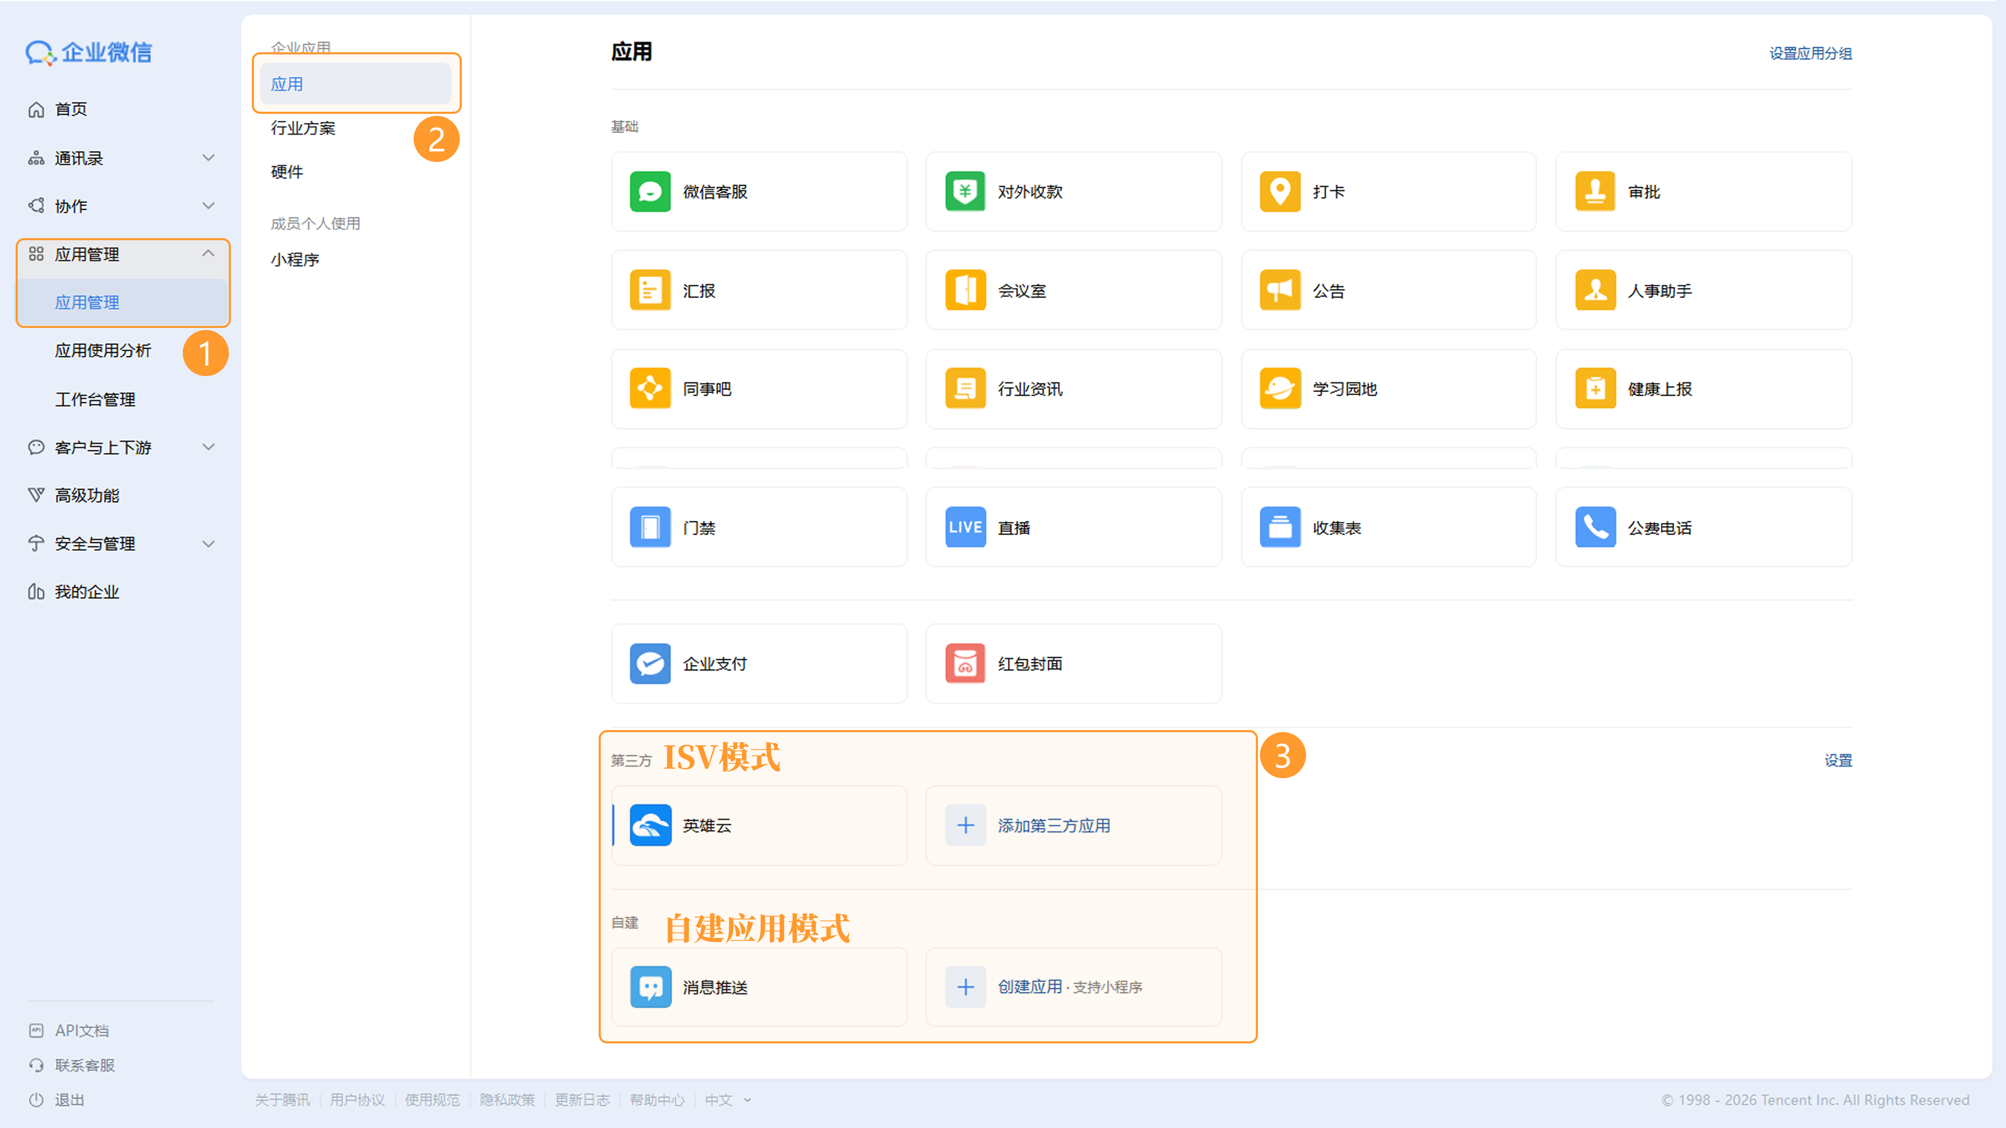
Task: Switch to the 行业方案 sub-navigation item
Action: [x=303, y=128]
